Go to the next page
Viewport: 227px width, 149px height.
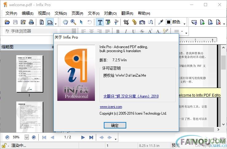pos(83,137)
